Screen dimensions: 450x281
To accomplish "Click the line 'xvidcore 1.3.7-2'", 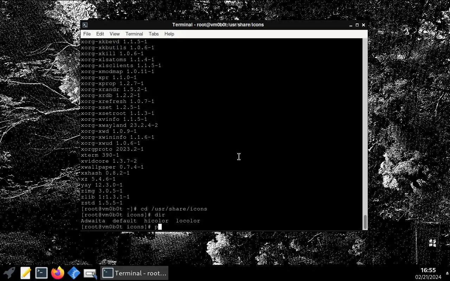I will click(109, 161).
